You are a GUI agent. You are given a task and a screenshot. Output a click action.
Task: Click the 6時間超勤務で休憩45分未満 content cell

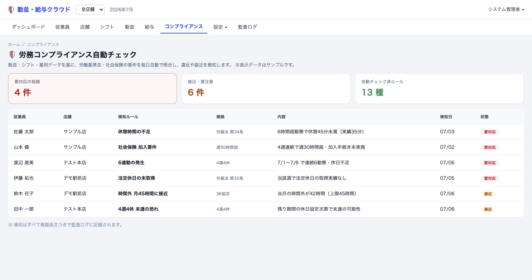click(x=322, y=132)
